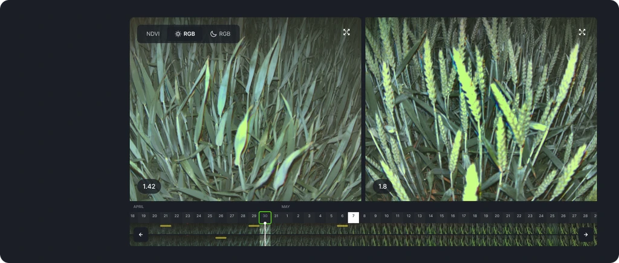Select the white highlighted date 7

coord(353,216)
